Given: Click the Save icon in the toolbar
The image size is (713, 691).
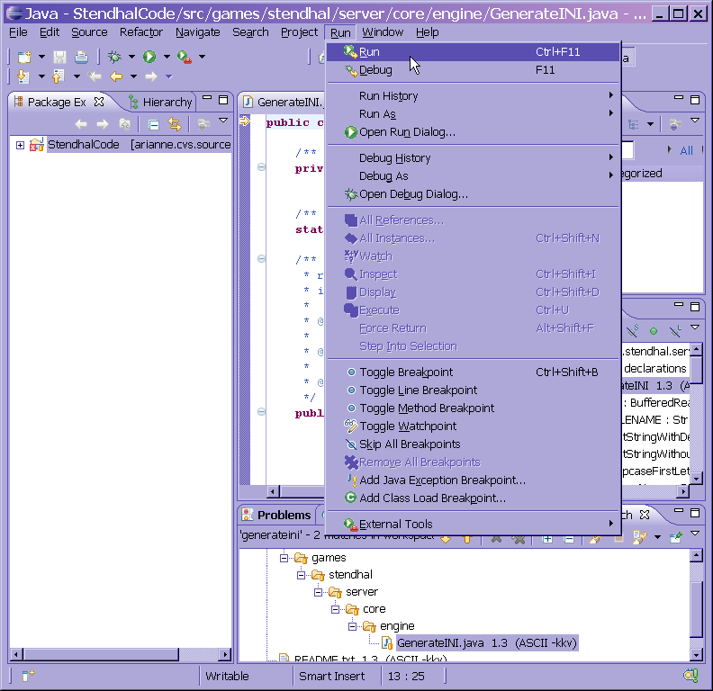Looking at the screenshot, I should pyautogui.click(x=60, y=57).
